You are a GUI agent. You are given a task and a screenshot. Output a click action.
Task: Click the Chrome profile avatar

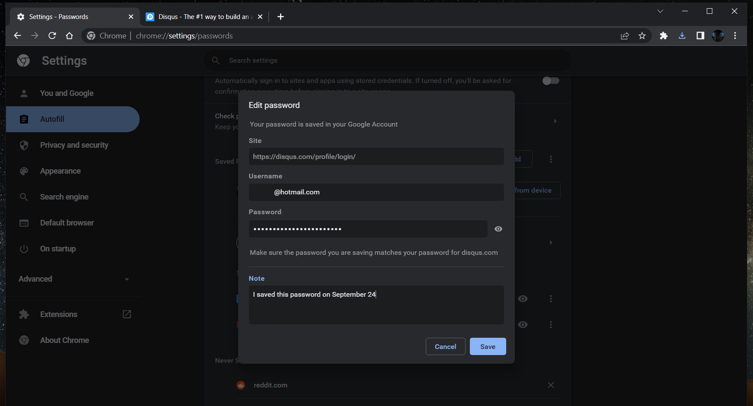click(x=718, y=35)
